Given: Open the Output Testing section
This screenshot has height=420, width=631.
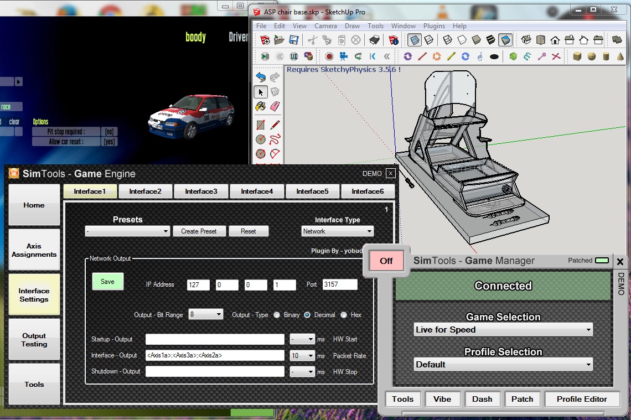Looking at the screenshot, I should [x=34, y=340].
